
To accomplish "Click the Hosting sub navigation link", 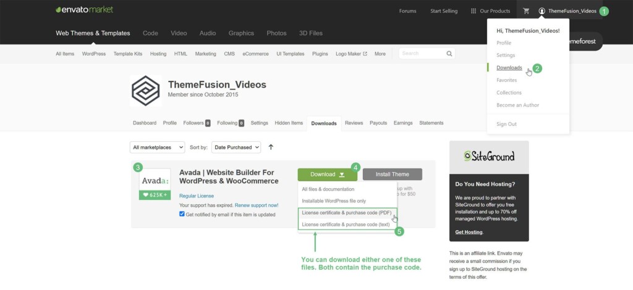I will (158, 54).
